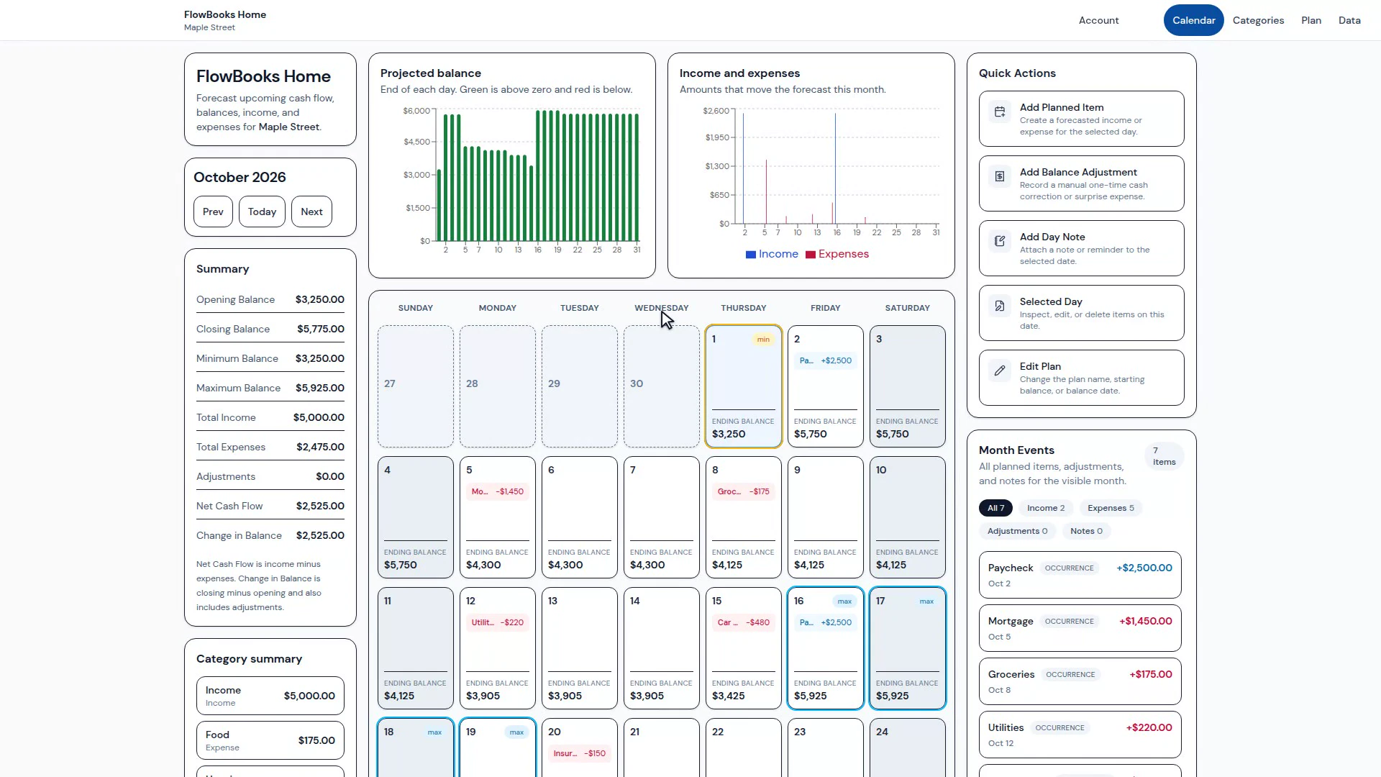The height and width of the screenshot is (777, 1381).
Task: Click the Edit Plan pencil icon
Action: click(1000, 371)
